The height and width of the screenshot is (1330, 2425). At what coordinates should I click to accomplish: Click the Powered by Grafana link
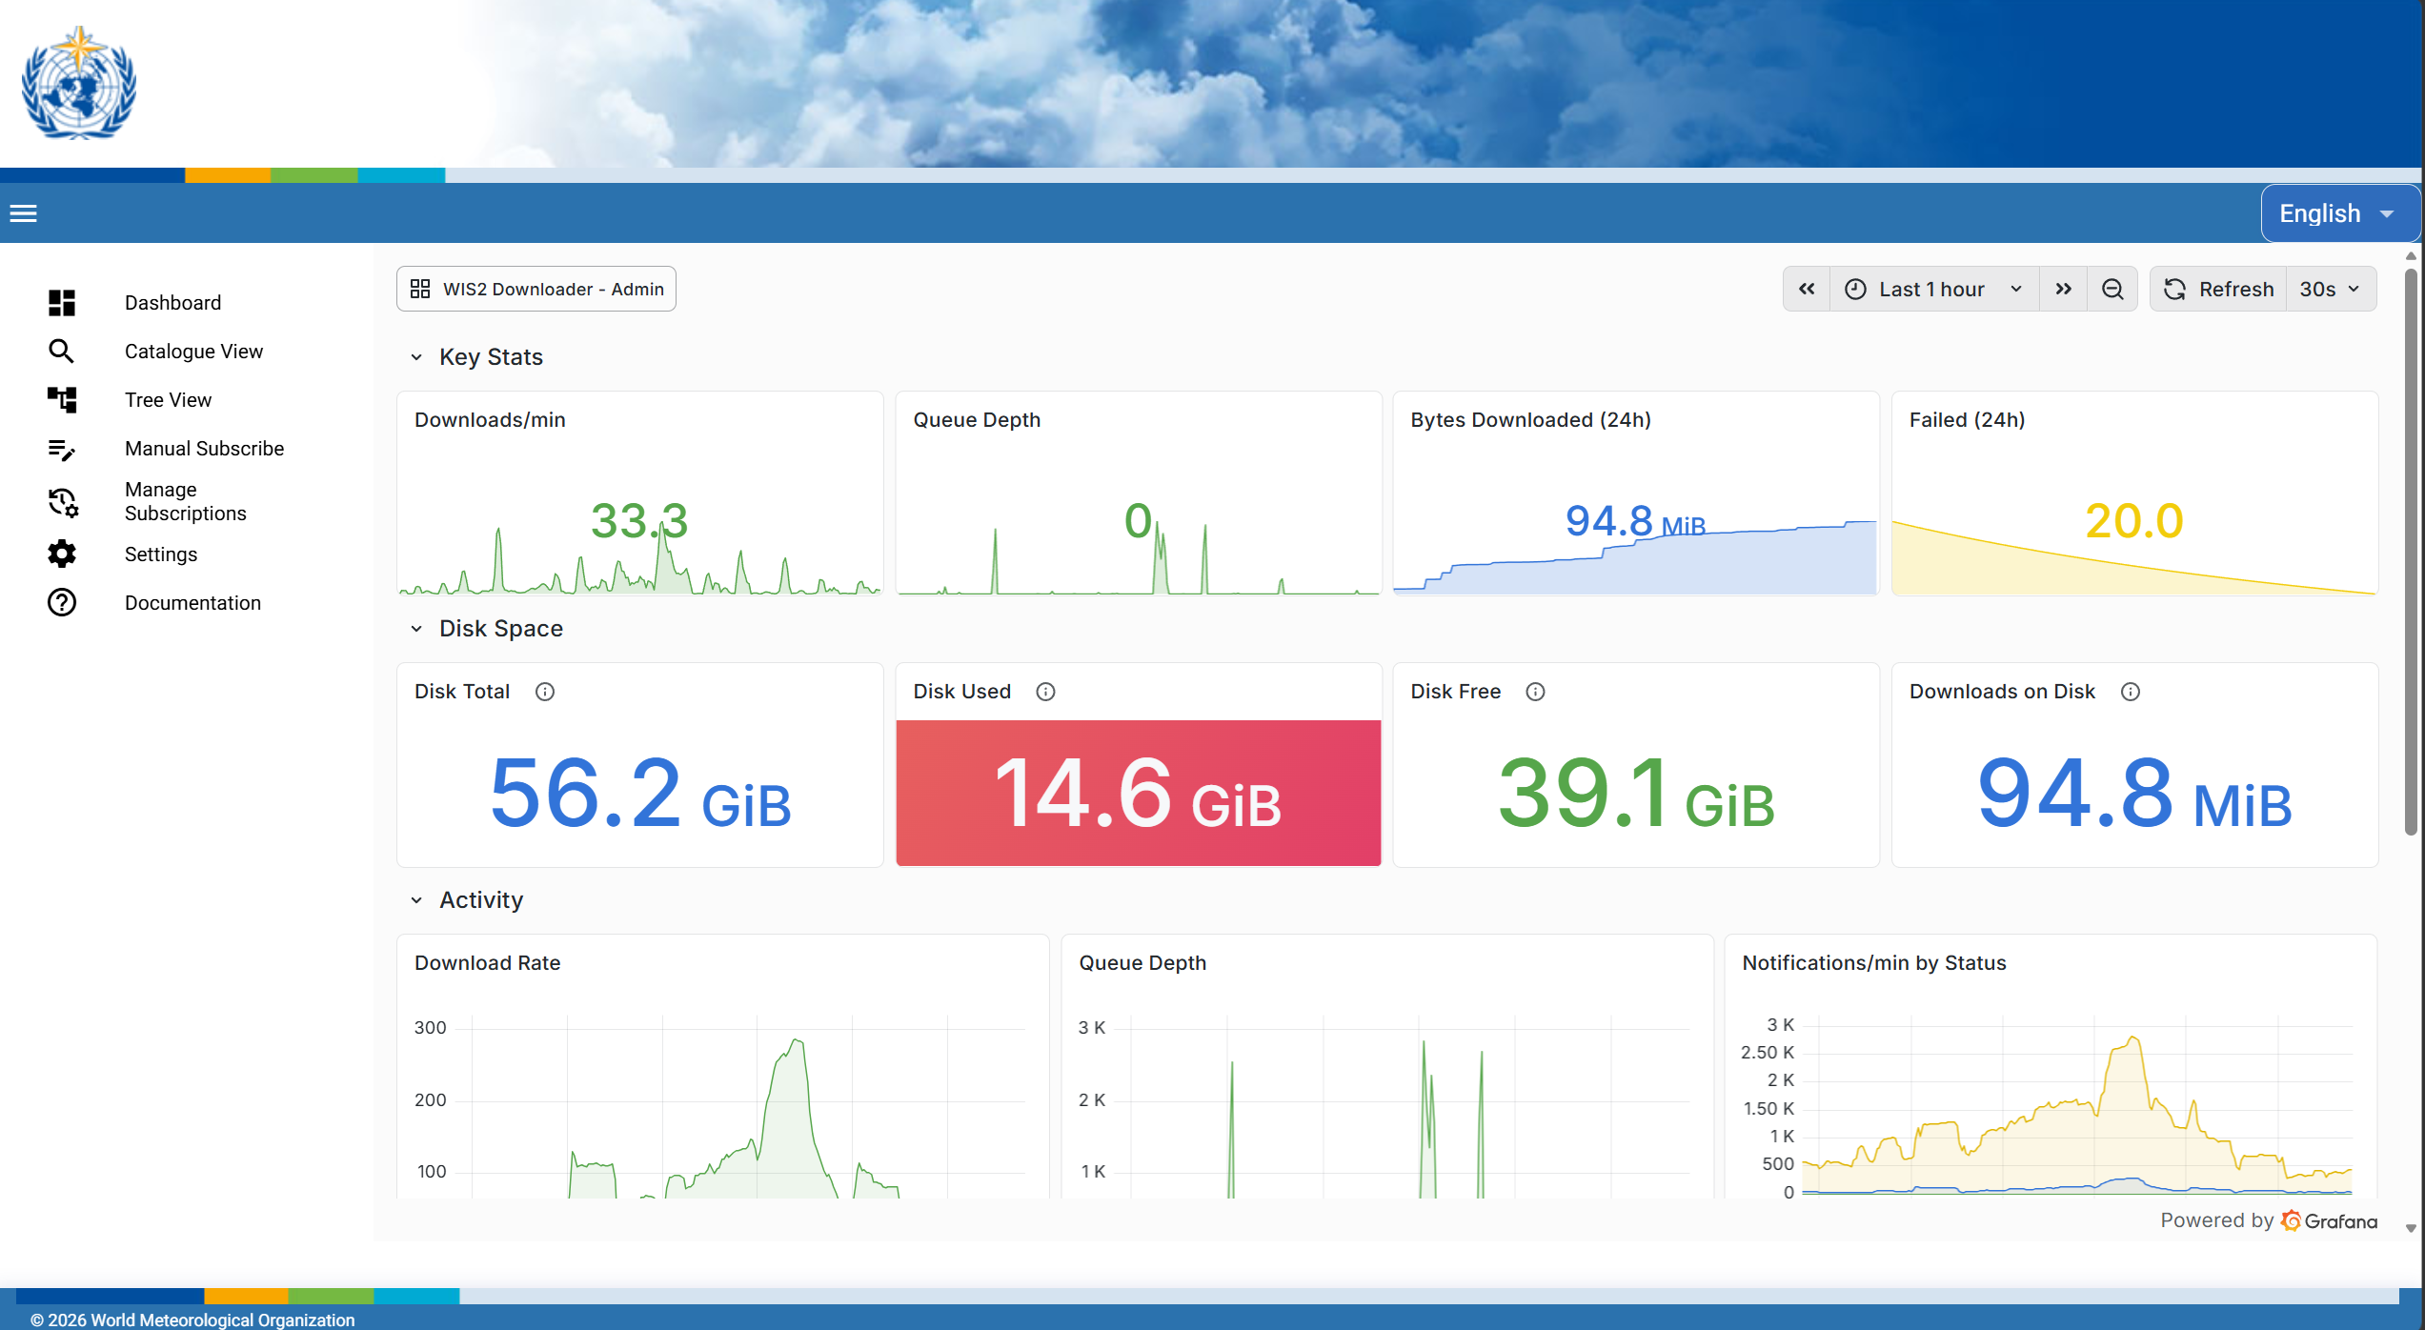[2269, 1220]
